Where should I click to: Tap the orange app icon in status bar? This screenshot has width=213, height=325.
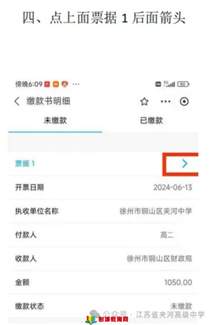56,84
